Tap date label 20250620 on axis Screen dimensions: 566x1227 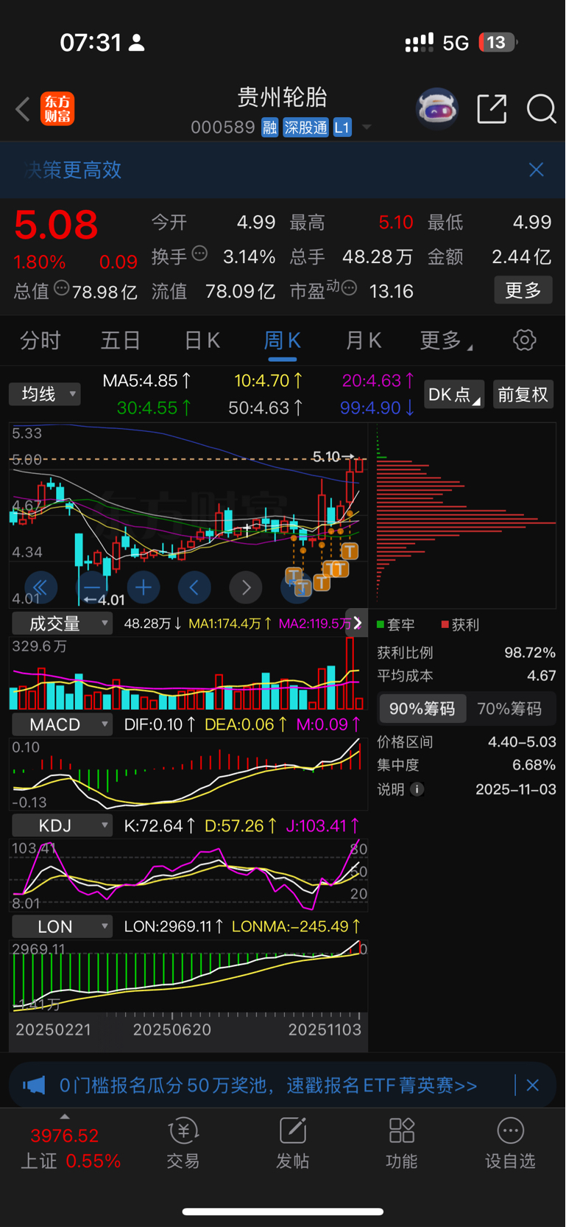[x=171, y=1030]
